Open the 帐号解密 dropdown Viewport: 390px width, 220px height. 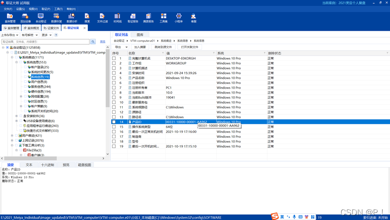(x=29, y=35)
